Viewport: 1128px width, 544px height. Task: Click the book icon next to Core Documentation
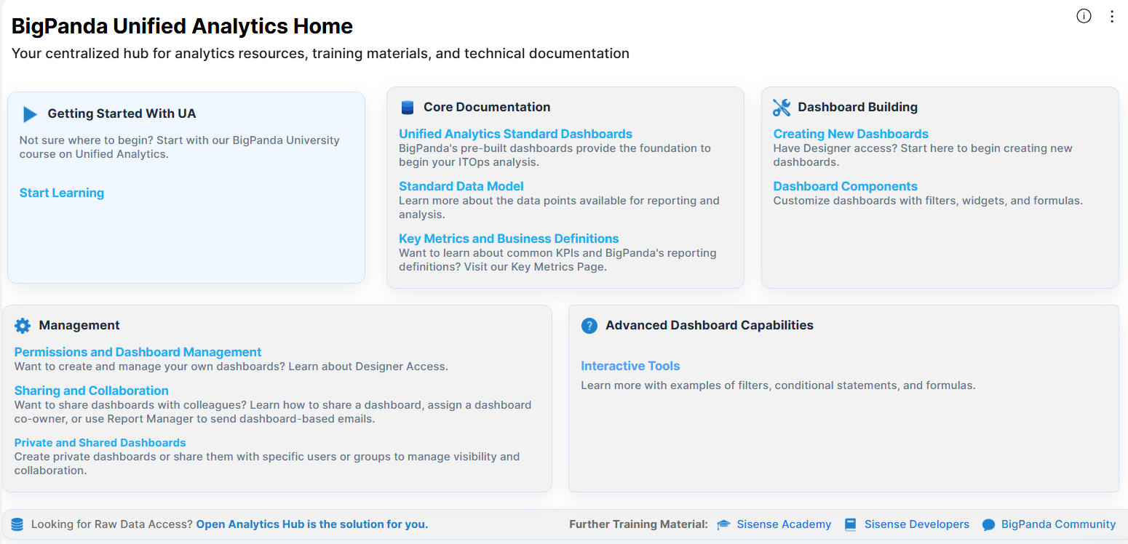point(407,107)
